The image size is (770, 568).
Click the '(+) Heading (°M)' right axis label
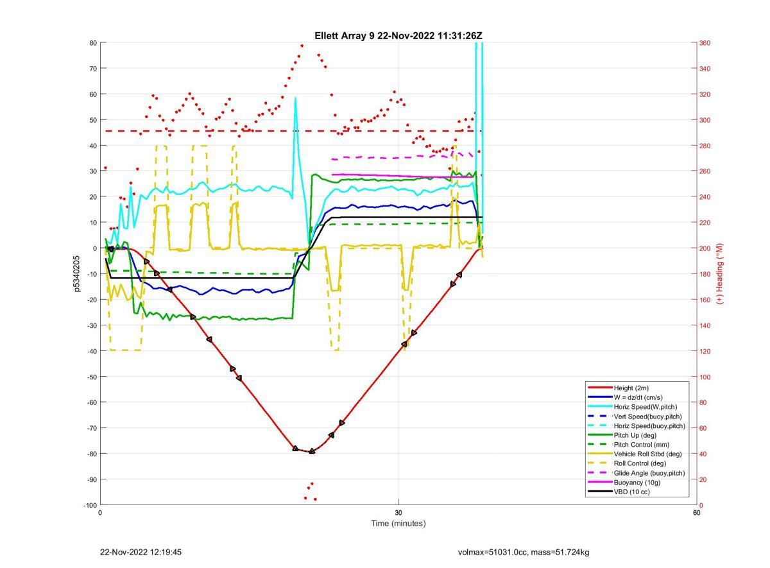[x=719, y=273]
